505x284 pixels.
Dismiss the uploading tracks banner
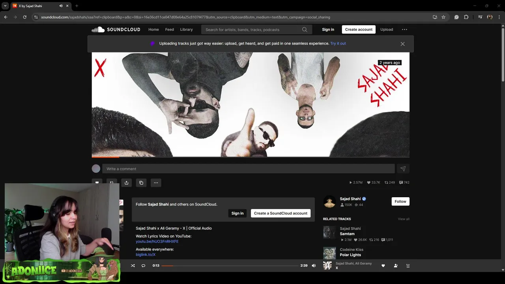tap(402, 44)
